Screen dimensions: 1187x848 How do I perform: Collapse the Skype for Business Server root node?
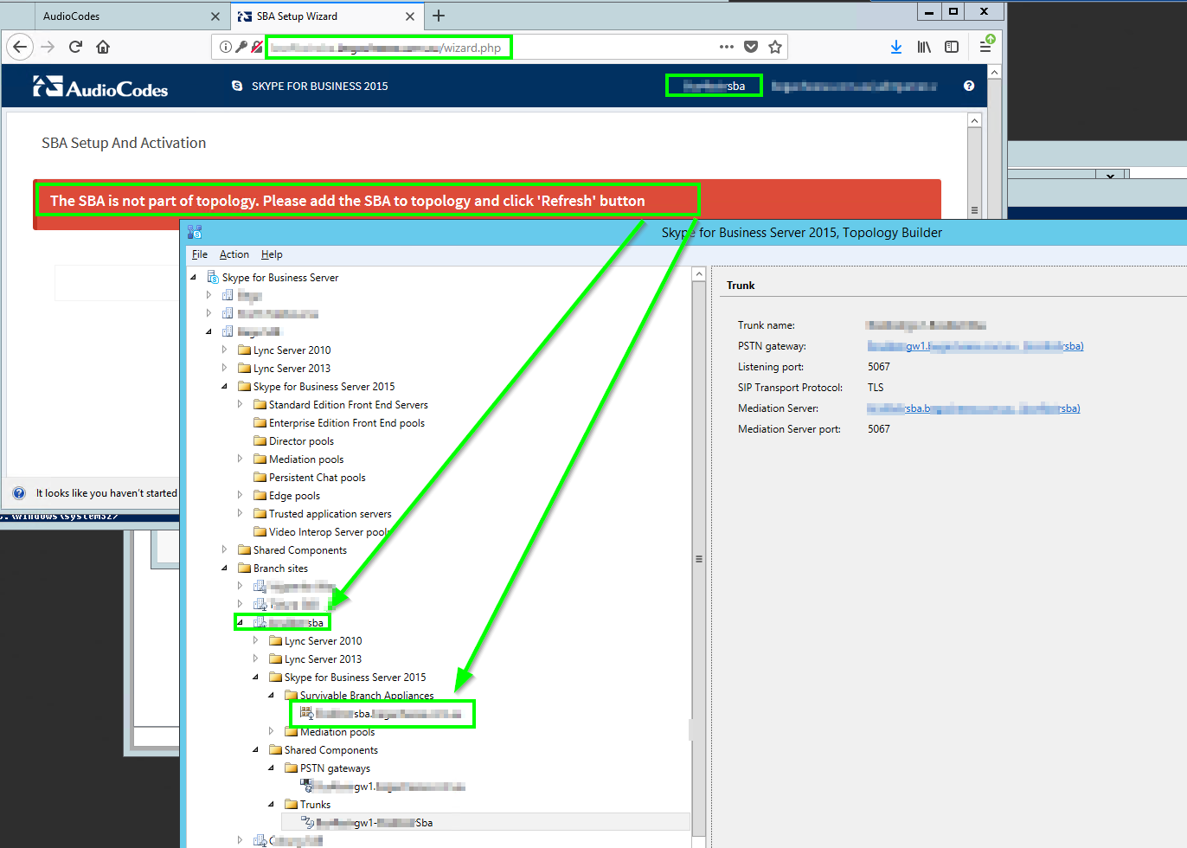tap(194, 278)
